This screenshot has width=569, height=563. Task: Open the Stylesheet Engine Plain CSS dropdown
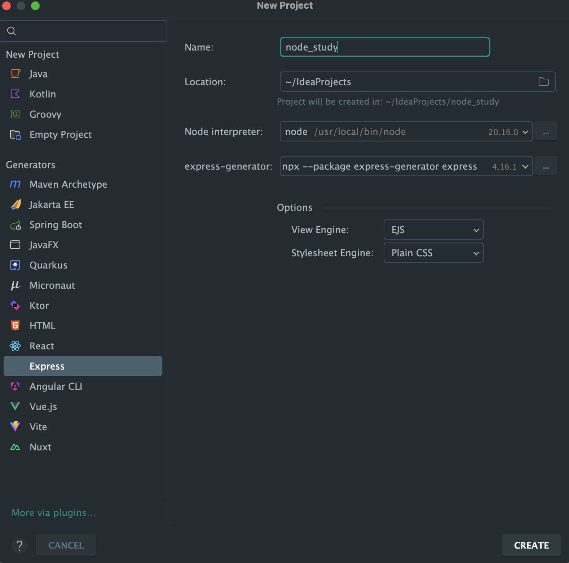pyautogui.click(x=433, y=253)
